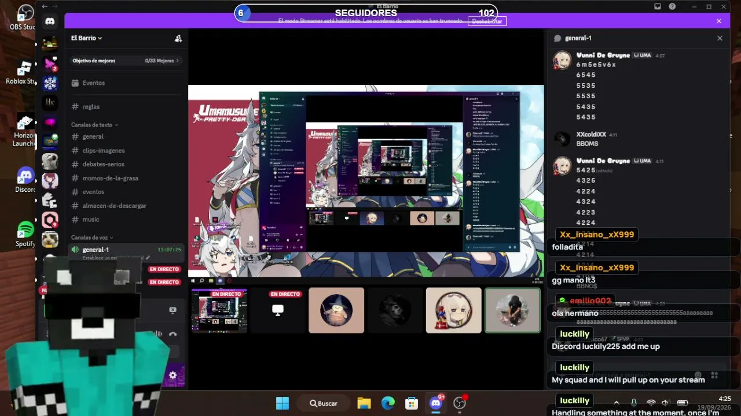741x416 pixels.
Task: Open the Discord help question-mark icon
Action: (672, 6)
